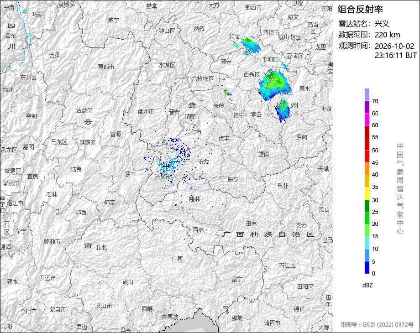Click the 东川区 district label

(28, 77)
